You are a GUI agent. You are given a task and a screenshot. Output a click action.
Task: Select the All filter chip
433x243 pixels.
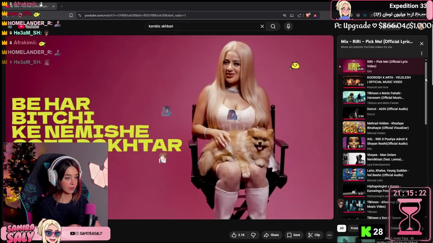(342, 228)
